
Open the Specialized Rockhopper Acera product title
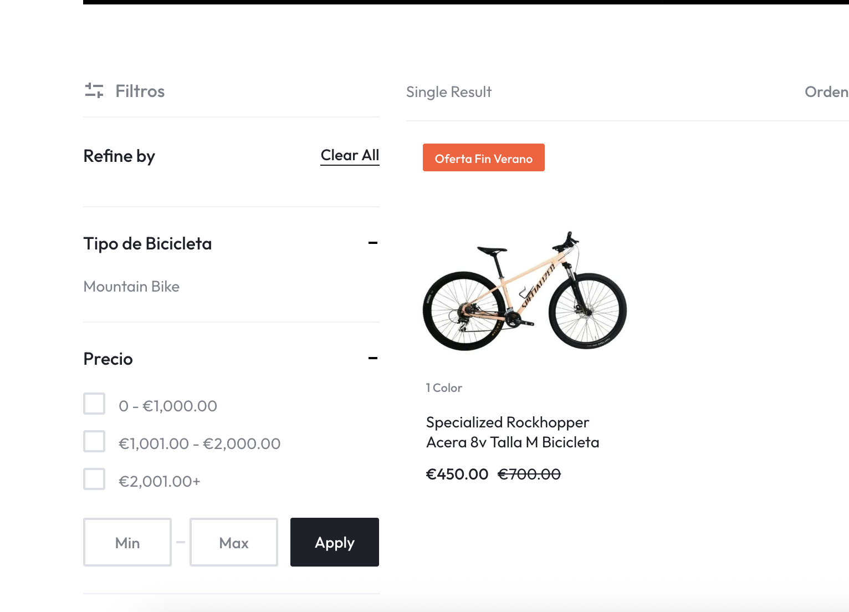[512, 432]
